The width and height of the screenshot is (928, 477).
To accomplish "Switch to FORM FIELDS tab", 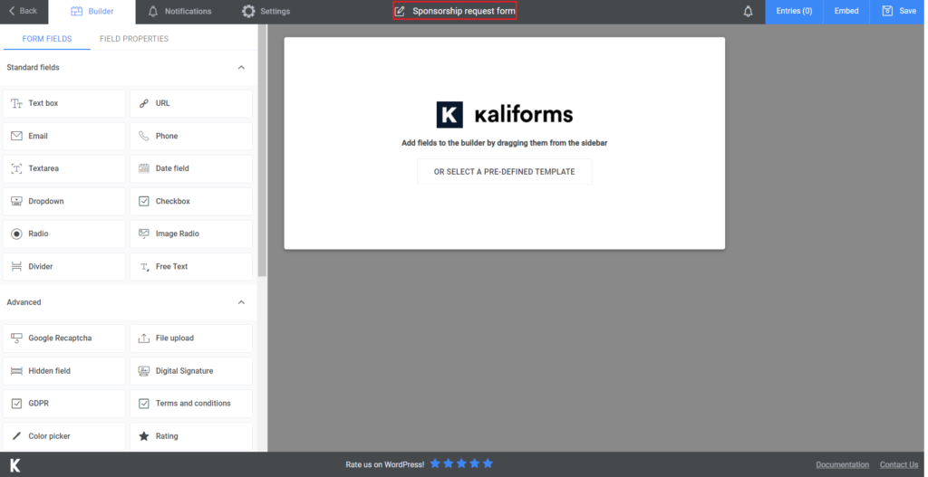I will (x=47, y=39).
